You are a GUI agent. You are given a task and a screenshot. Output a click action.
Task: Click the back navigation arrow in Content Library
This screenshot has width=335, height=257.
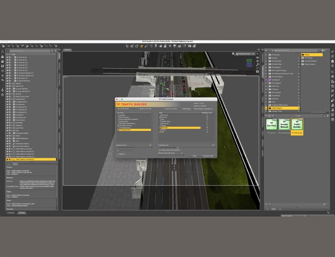pyautogui.click(x=266, y=50)
